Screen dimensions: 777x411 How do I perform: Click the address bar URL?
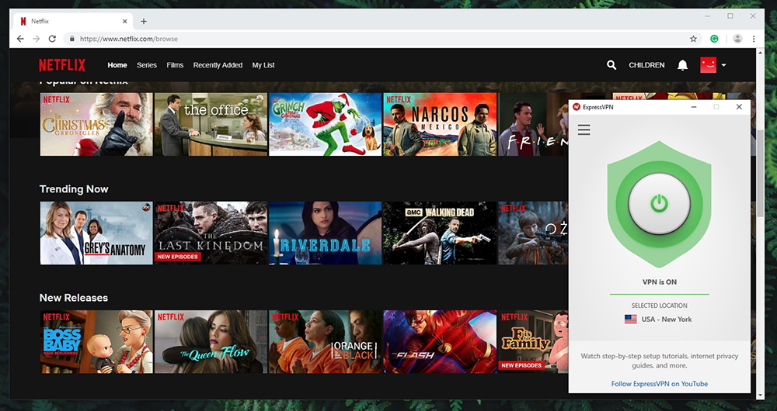pyautogui.click(x=129, y=39)
